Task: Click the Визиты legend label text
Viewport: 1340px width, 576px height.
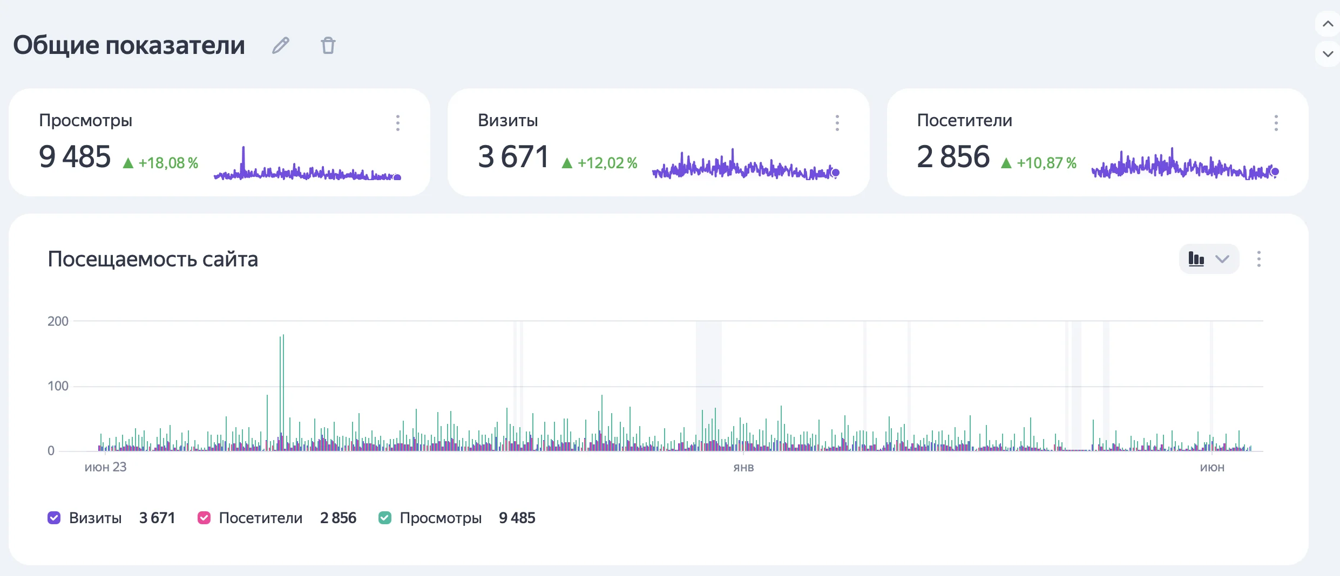Action: [x=96, y=518]
